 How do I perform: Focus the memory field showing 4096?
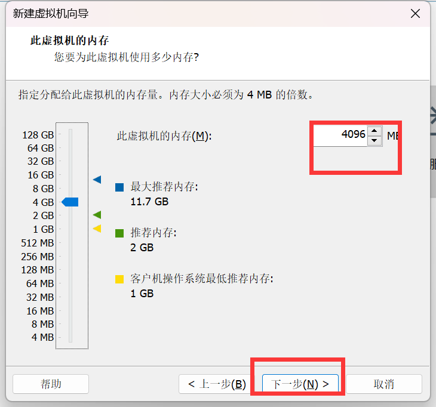340,135
